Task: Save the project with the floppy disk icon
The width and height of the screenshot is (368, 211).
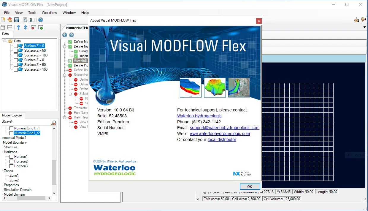Action: [17, 20]
